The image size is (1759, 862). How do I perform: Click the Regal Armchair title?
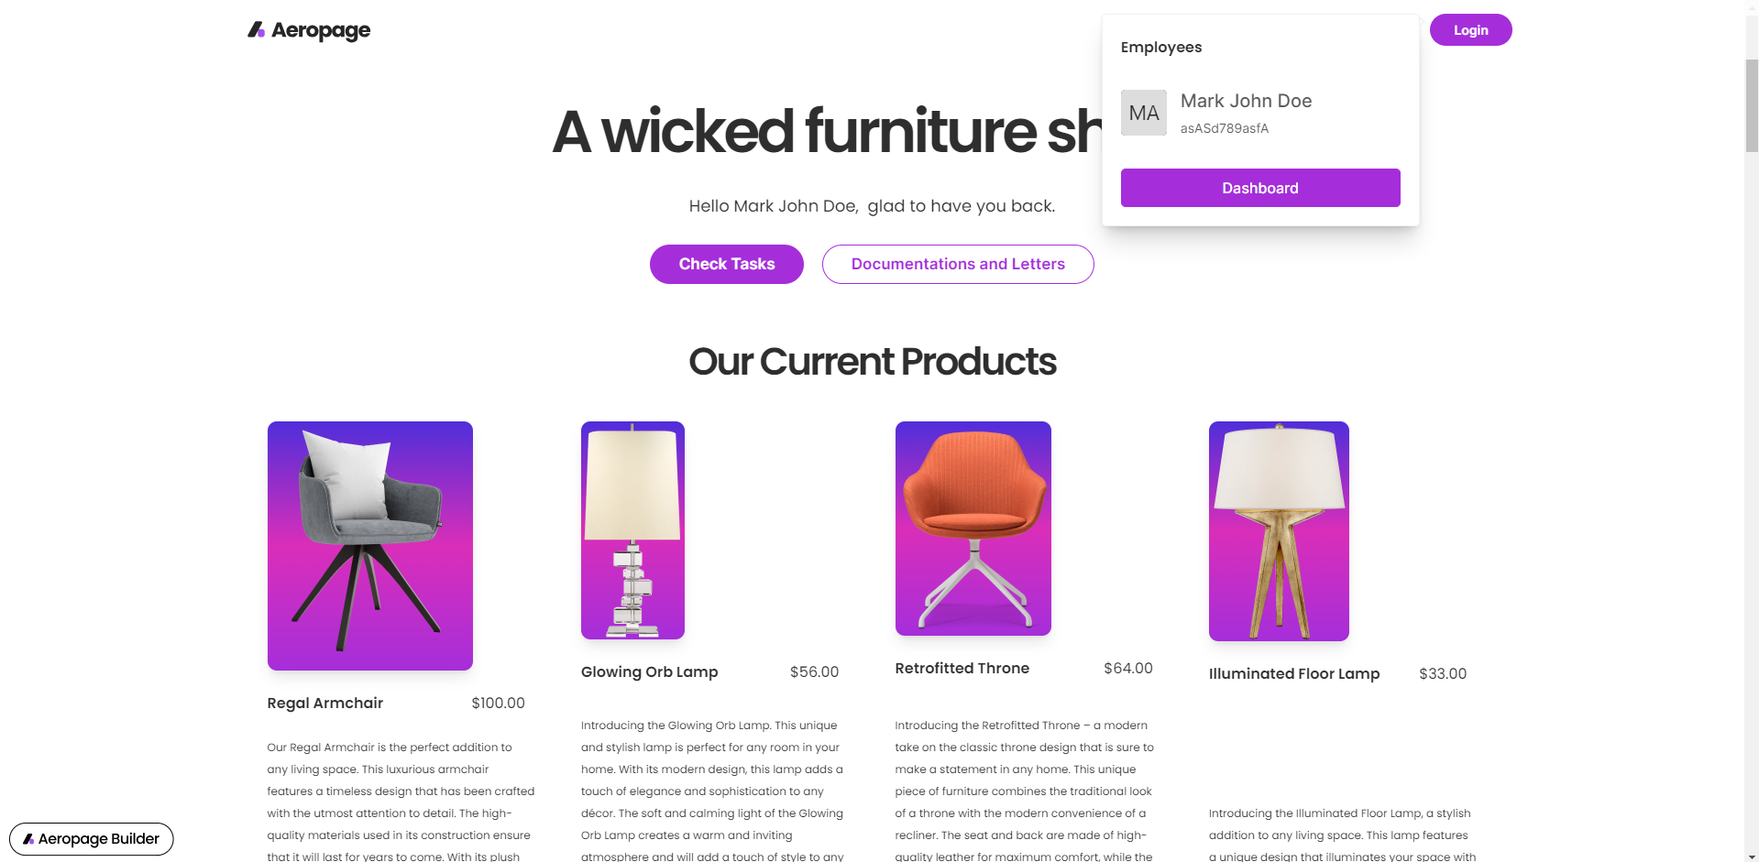coord(325,703)
